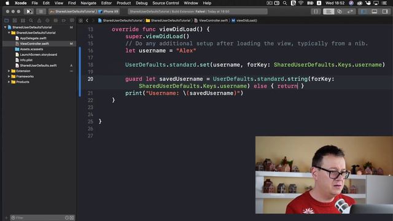Image resolution: width=393 pixels, height=221 pixels.
Task: Open the Debug navigator icon
Action: tap(56, 20)
